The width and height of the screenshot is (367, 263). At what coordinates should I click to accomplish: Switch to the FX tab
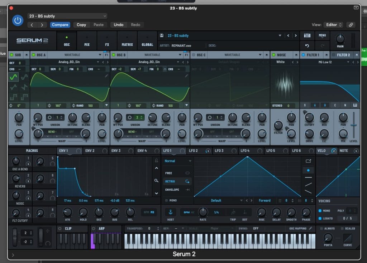107,41
